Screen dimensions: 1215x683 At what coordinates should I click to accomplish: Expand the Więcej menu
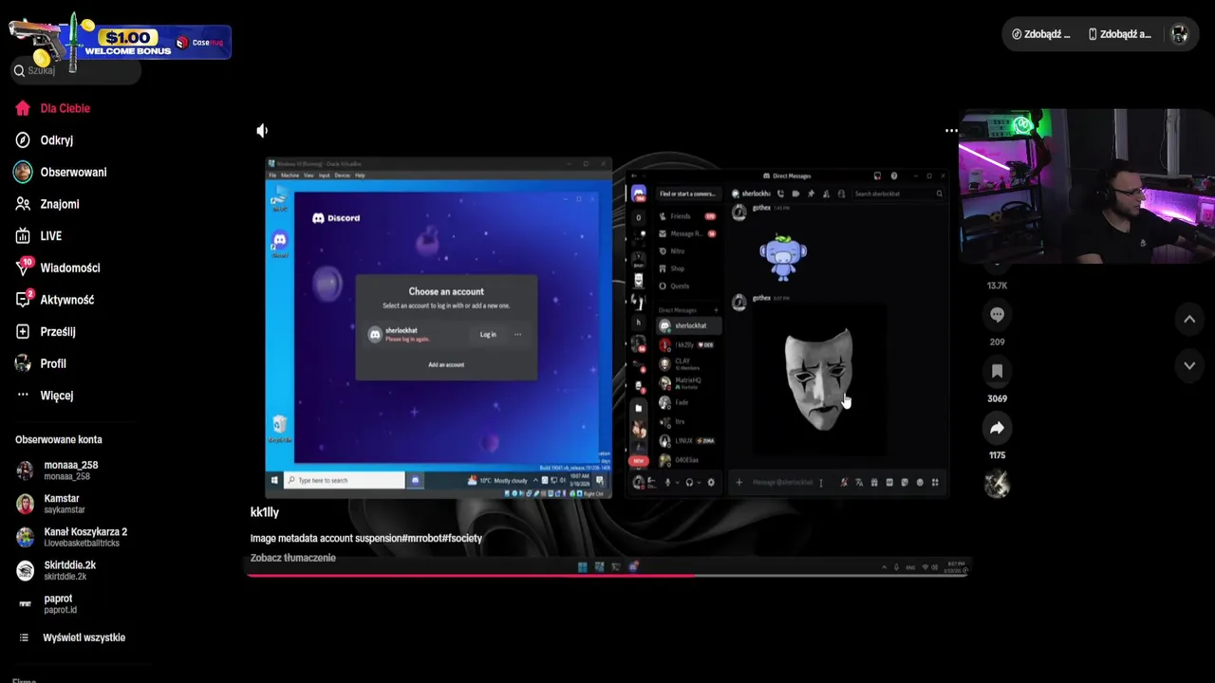pyautogui.click(x=45, y=396)
